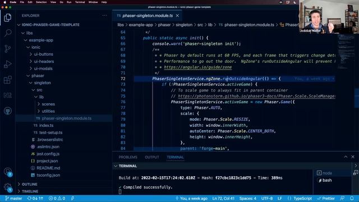Open the Run and Debug view
Screen dimensions: 359x202
[7, 64]
